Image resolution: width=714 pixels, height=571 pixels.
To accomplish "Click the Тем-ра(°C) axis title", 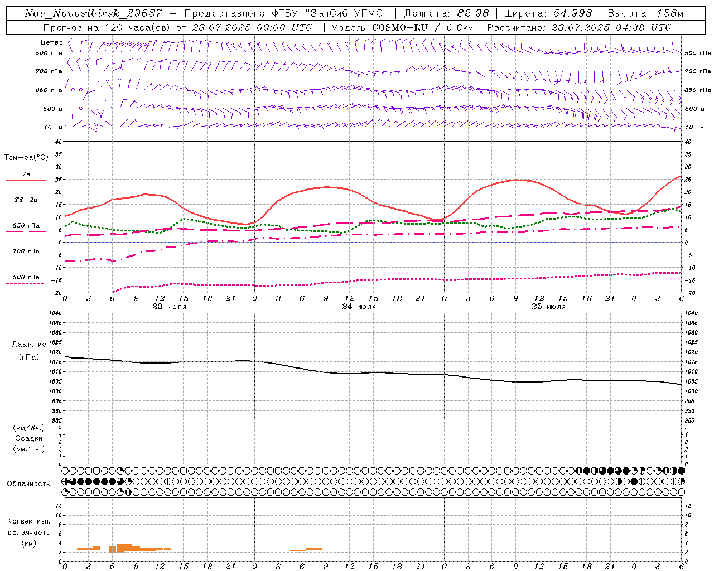I will (26, 158).
